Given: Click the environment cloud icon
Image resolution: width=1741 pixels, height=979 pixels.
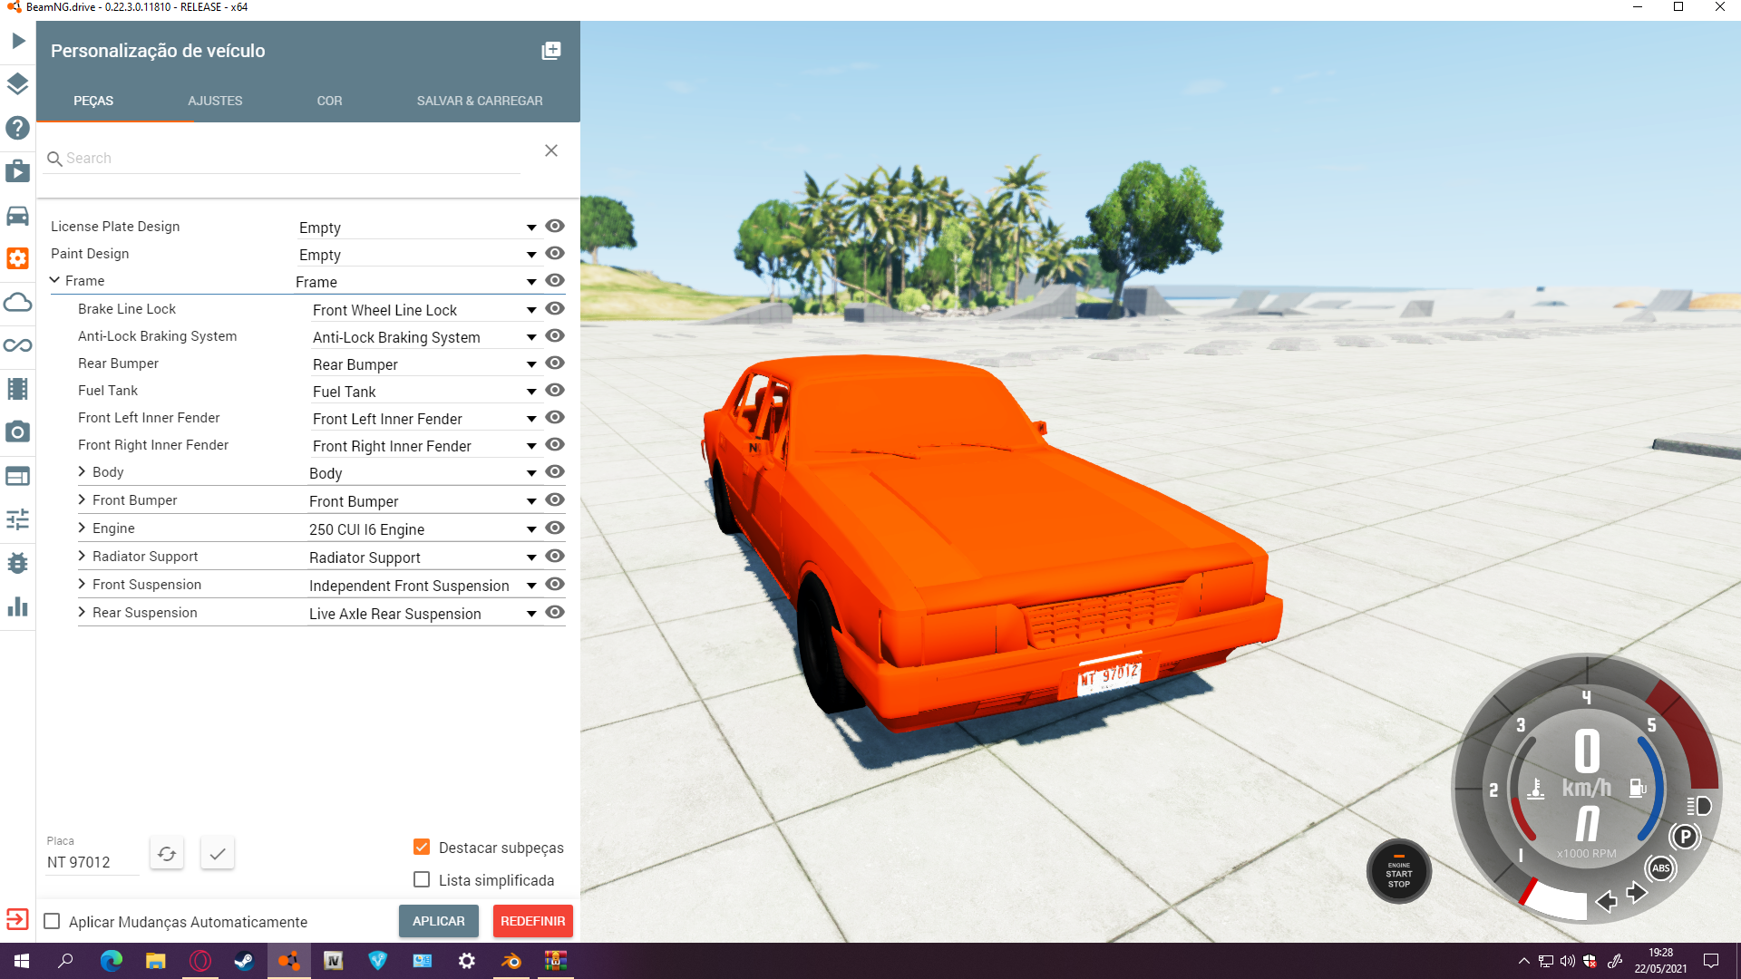Looking at the screenshot, I should (17, 302).
